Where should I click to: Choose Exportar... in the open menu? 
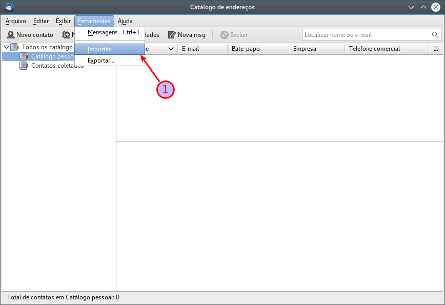pyautogui.click(x=101, y=60)
